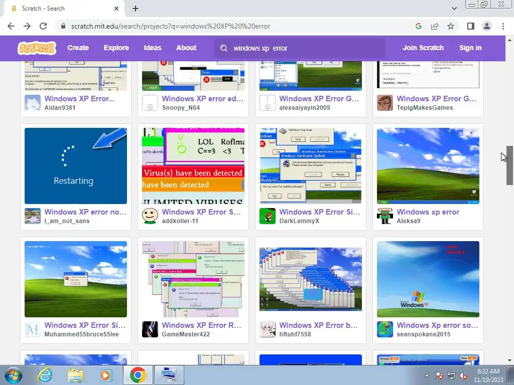Click the search magnifier icon in the Scratch bar

pos(224,48)
